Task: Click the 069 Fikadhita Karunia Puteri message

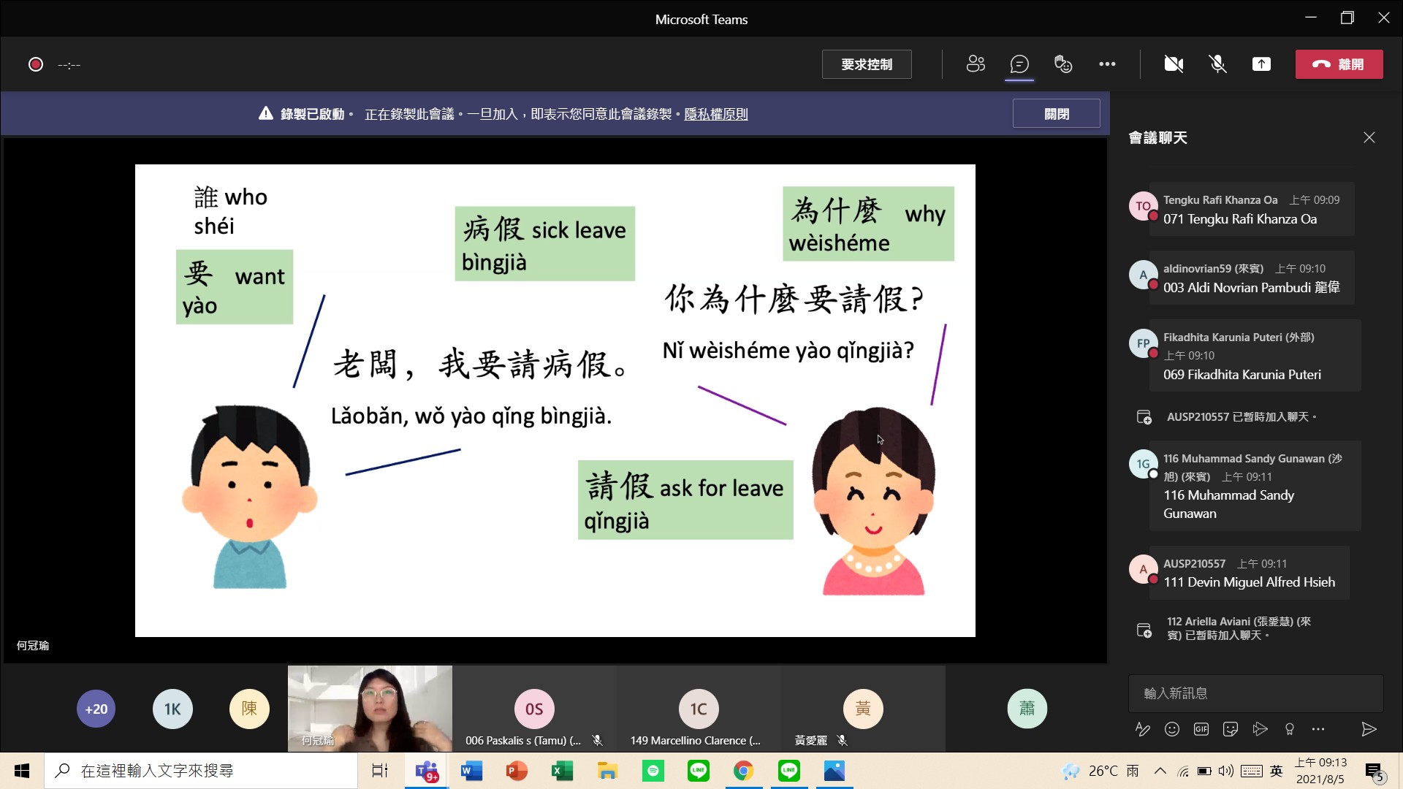Action: (x=1254, y=356)
